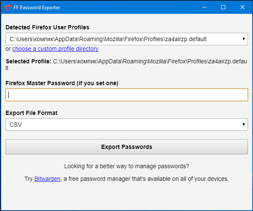Click the 'Looking for a better way' text

click(x=127, y=166)
